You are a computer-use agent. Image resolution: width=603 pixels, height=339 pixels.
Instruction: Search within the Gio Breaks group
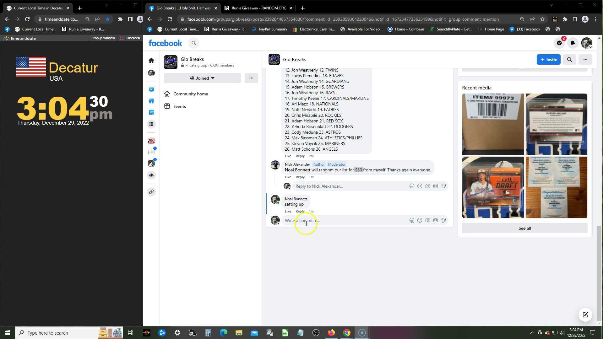[x=569, y=60]
